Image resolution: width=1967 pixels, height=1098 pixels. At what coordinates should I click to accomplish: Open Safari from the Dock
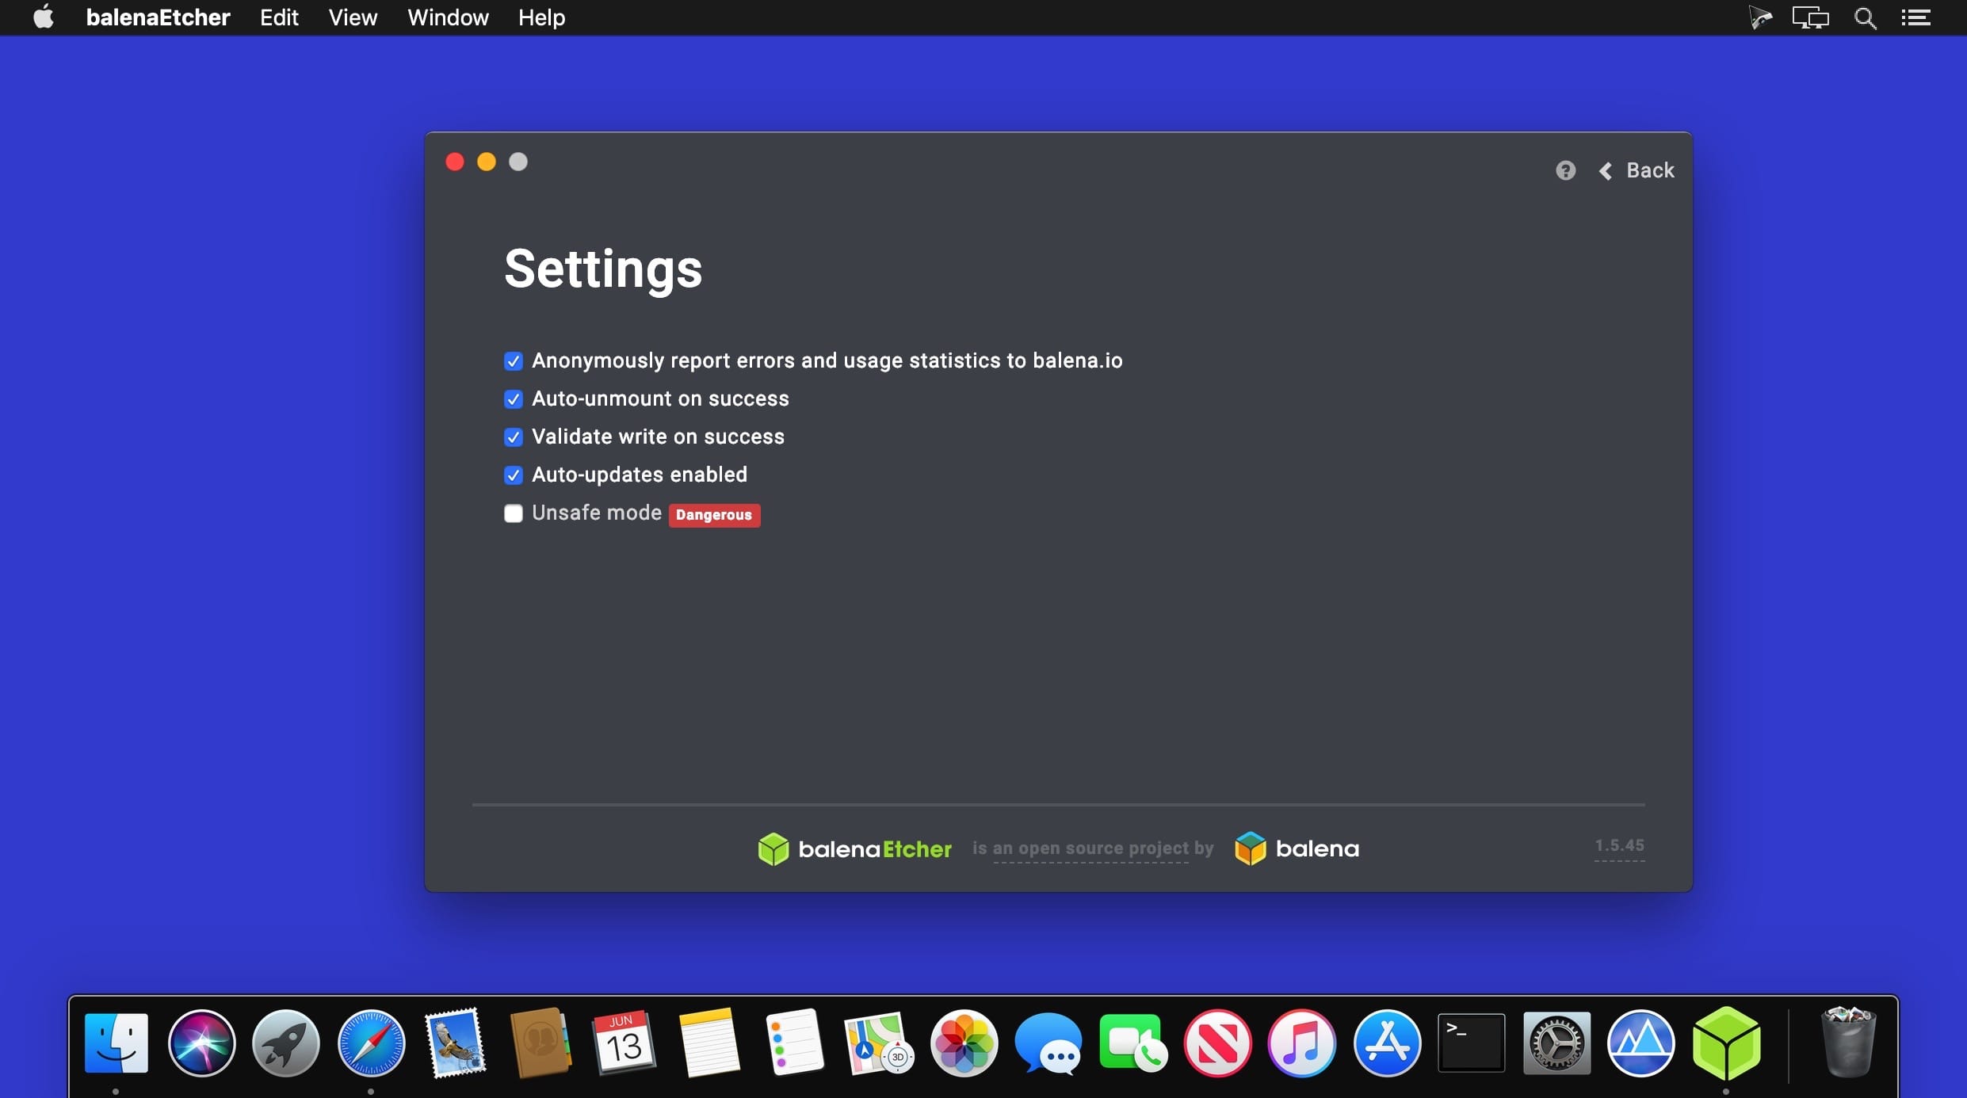click(371, 1043)
